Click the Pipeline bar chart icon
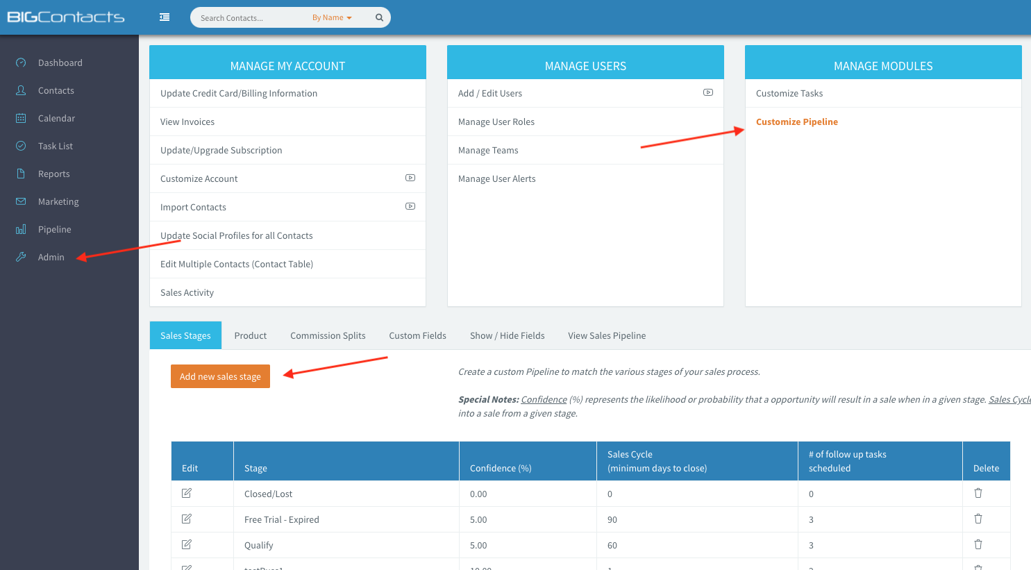Image resolution: width=1031 pixels, height=570 pixels. point(21,229)
